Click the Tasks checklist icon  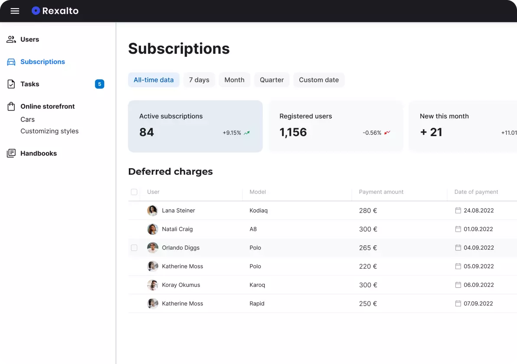[11, 84]
